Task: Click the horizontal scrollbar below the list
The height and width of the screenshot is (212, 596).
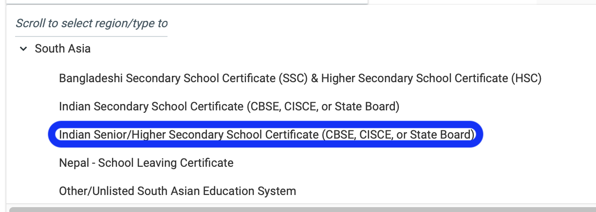Action: point(302,209)
